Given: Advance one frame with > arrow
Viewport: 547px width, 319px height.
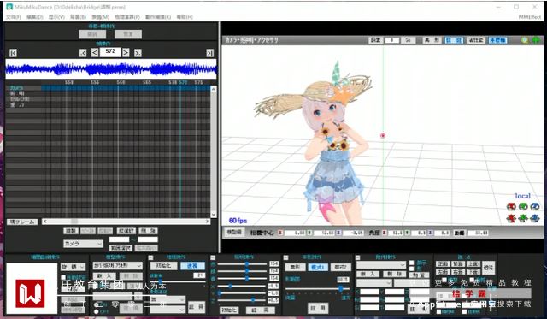Looking at the screenshot, I should click(x=126, y=53).
